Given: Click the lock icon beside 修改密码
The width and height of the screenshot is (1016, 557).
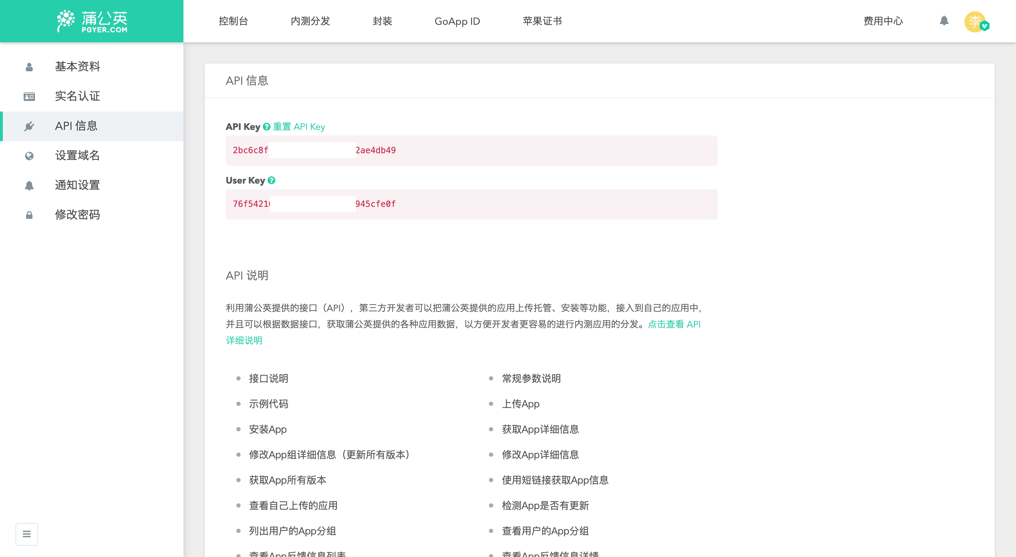Looking at the screenshot, I should point(29,215).
